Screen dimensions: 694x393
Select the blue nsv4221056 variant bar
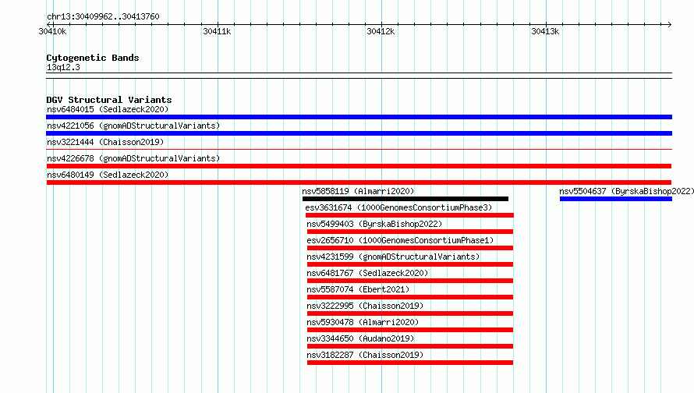coord(359,133)
